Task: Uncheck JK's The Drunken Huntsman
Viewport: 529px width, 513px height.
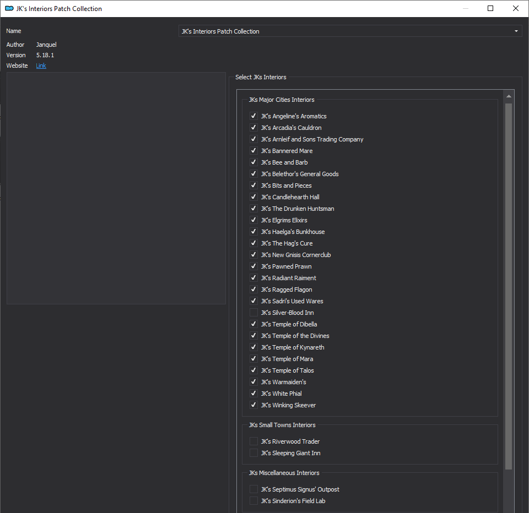Action: click(x=253, y=208)
